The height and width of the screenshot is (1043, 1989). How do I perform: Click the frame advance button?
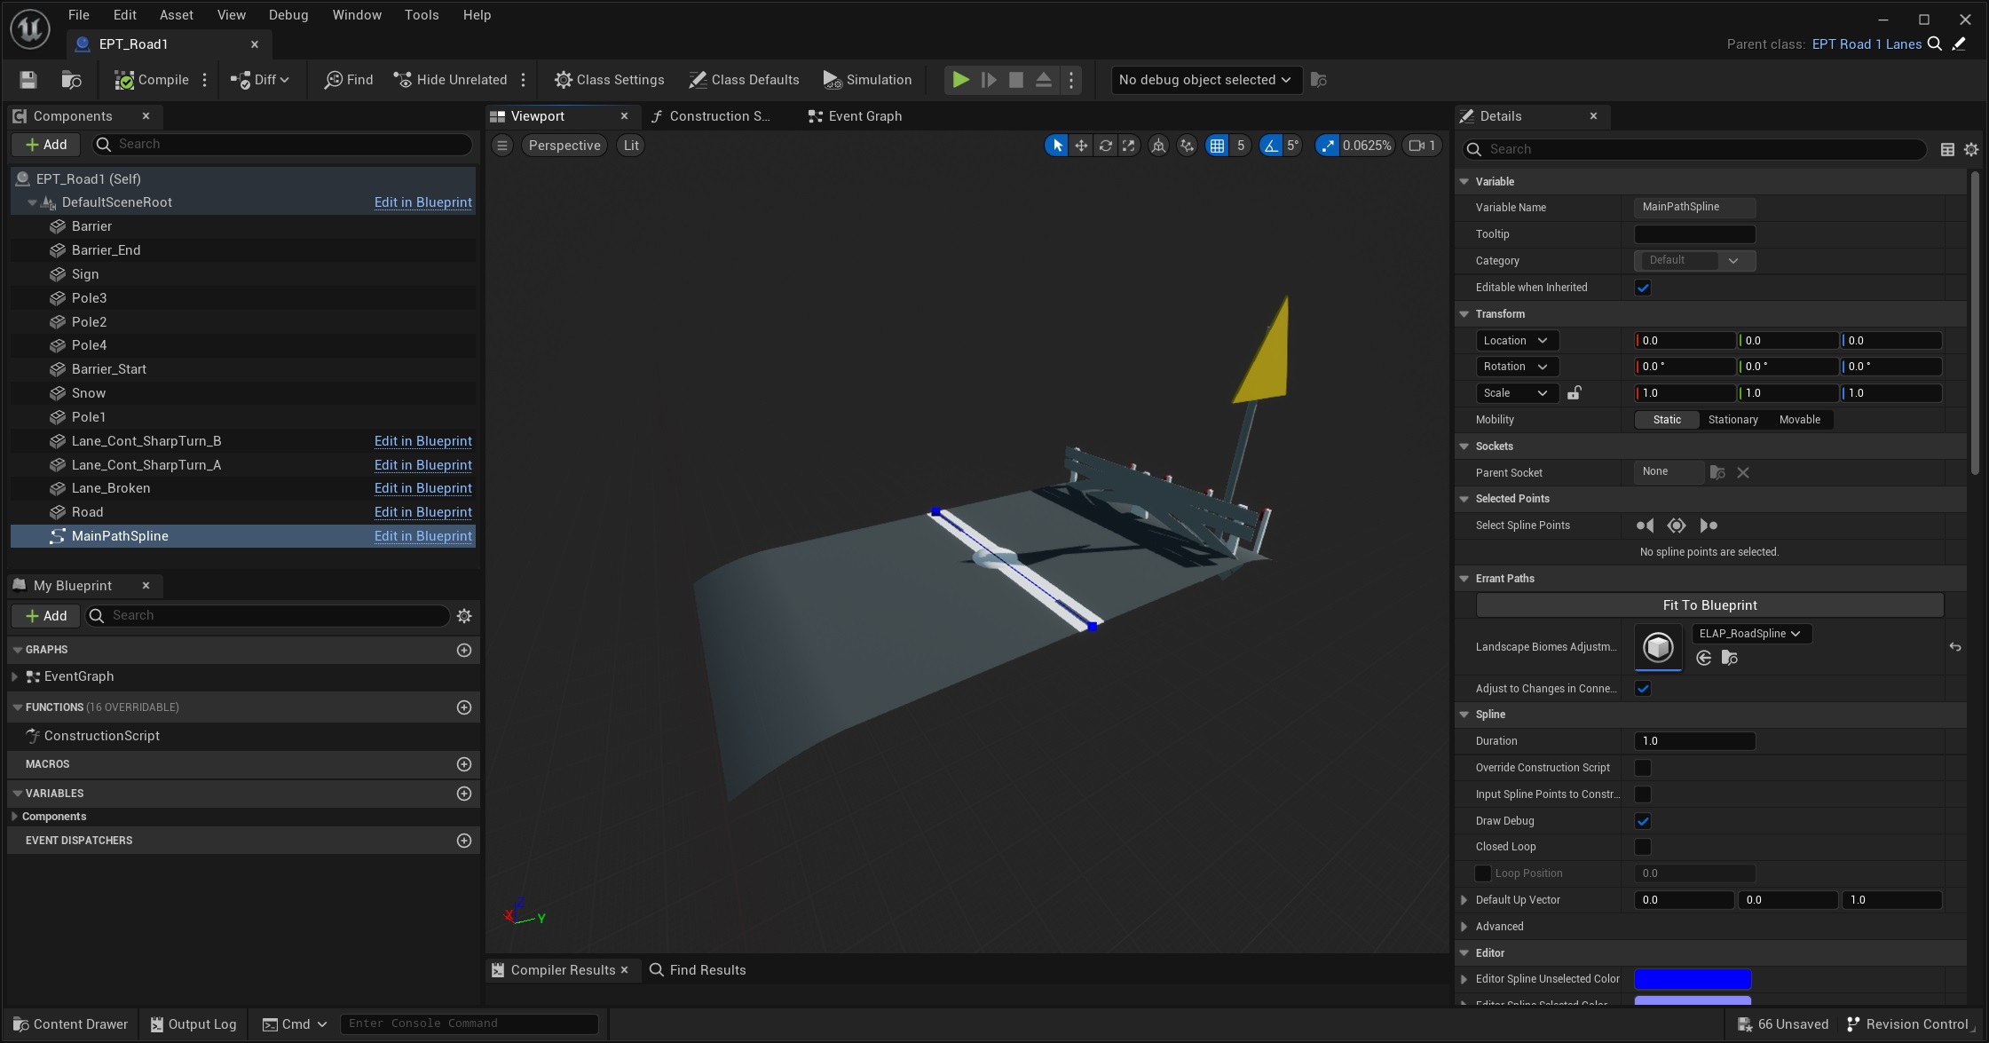point(989,80)
